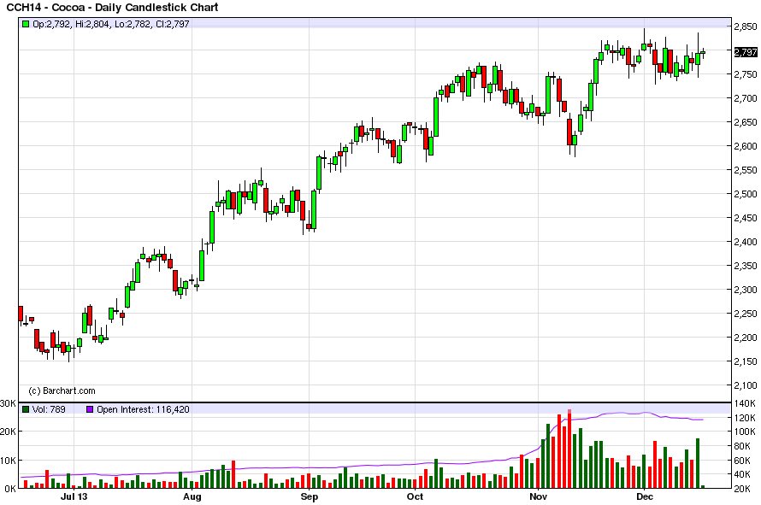The height and width of the screenshot is (505, 761).
Task: Click the 2,650 price axis label
Action: 746,122
